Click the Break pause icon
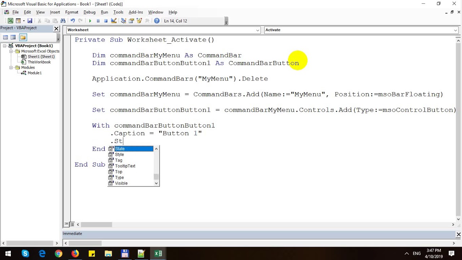Image resolution: width=462 pixels, height=260 pixels. click(98, 21)
